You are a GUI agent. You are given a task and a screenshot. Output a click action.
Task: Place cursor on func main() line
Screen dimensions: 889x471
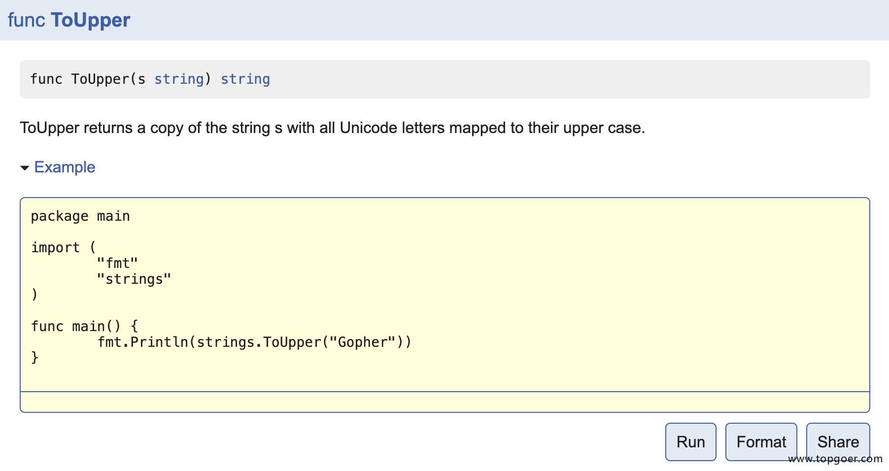(x=84, y=326)
